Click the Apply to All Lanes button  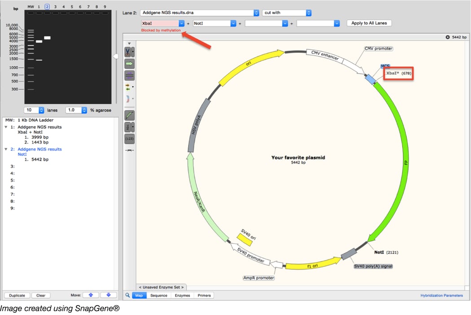click(369, 23)
